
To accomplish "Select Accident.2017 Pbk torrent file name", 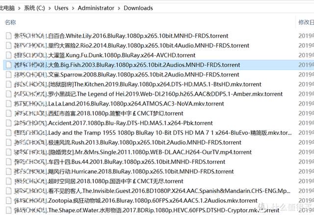I will point(113,123).
